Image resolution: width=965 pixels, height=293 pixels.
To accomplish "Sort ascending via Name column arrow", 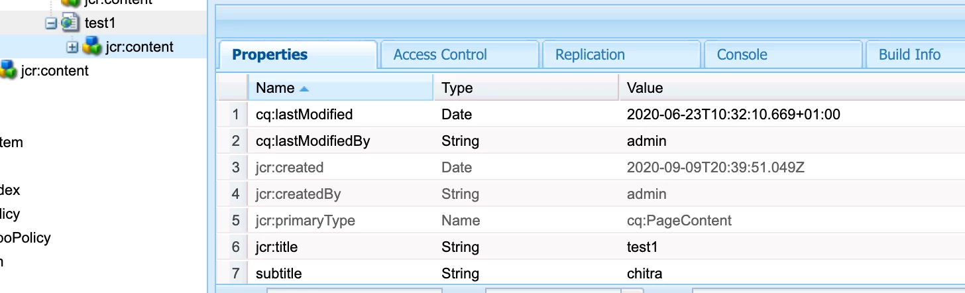I will point(304,88).
